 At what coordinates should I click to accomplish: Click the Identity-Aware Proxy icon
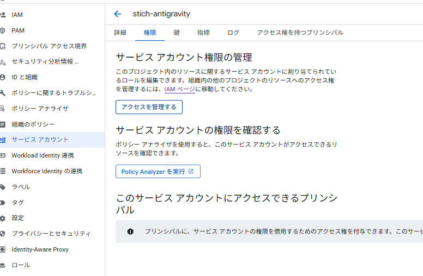(x=3, y=249)
